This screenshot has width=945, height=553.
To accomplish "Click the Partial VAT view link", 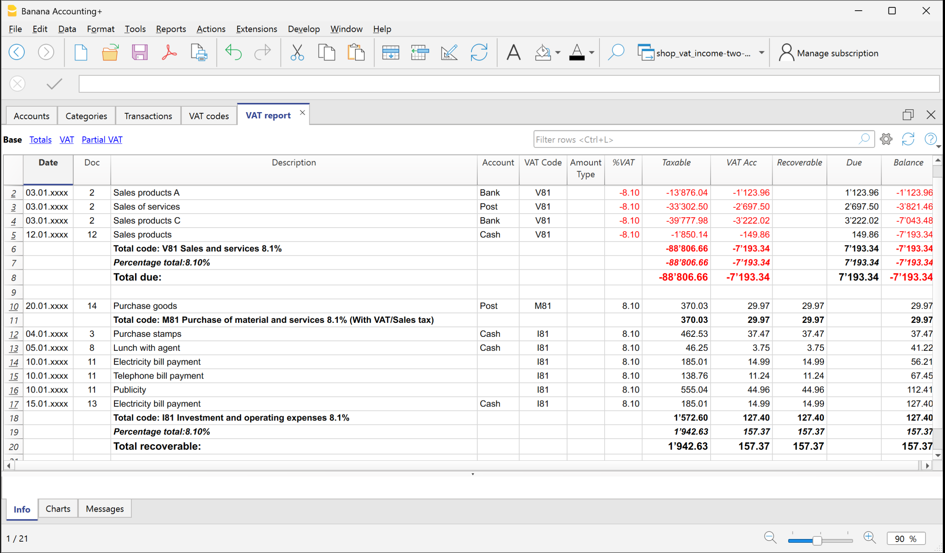I will click(102, 140).
